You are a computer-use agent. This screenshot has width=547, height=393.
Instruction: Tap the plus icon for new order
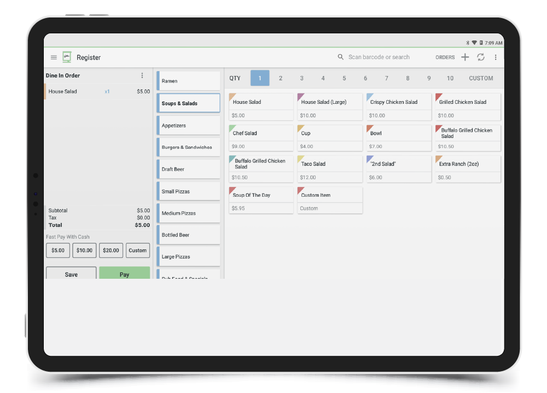tap(465, 57)
